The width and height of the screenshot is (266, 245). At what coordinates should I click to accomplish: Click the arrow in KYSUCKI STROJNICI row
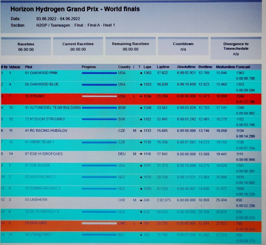[141, 119]
